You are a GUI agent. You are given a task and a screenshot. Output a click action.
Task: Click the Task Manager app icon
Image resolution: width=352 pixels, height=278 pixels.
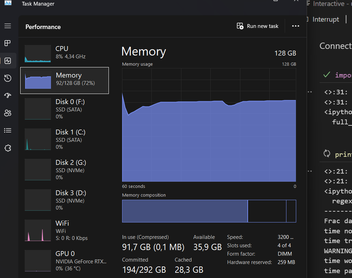(8, 3)
